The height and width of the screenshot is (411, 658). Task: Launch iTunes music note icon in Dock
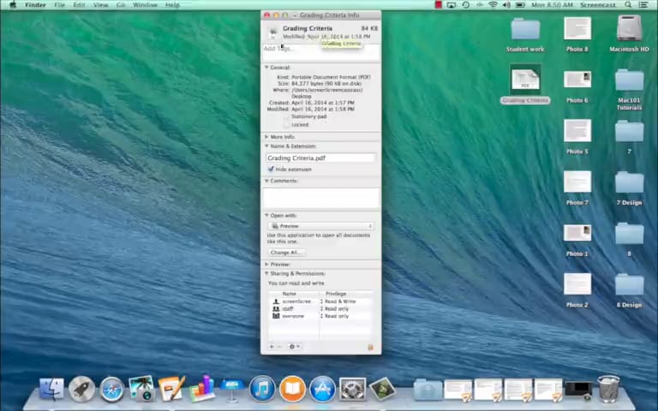click(x=262, y=389)
